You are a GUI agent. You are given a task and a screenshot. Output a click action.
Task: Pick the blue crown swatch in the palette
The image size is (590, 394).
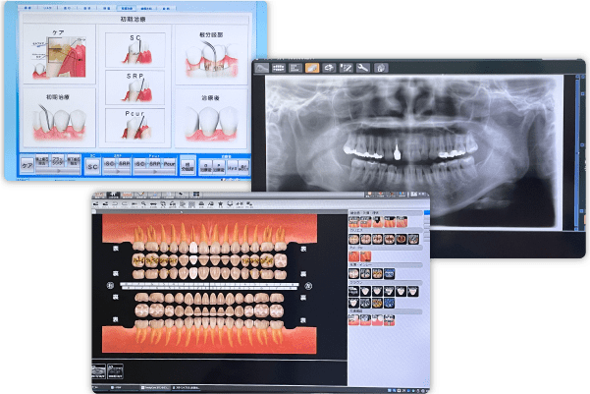click(x=390, y=303)
